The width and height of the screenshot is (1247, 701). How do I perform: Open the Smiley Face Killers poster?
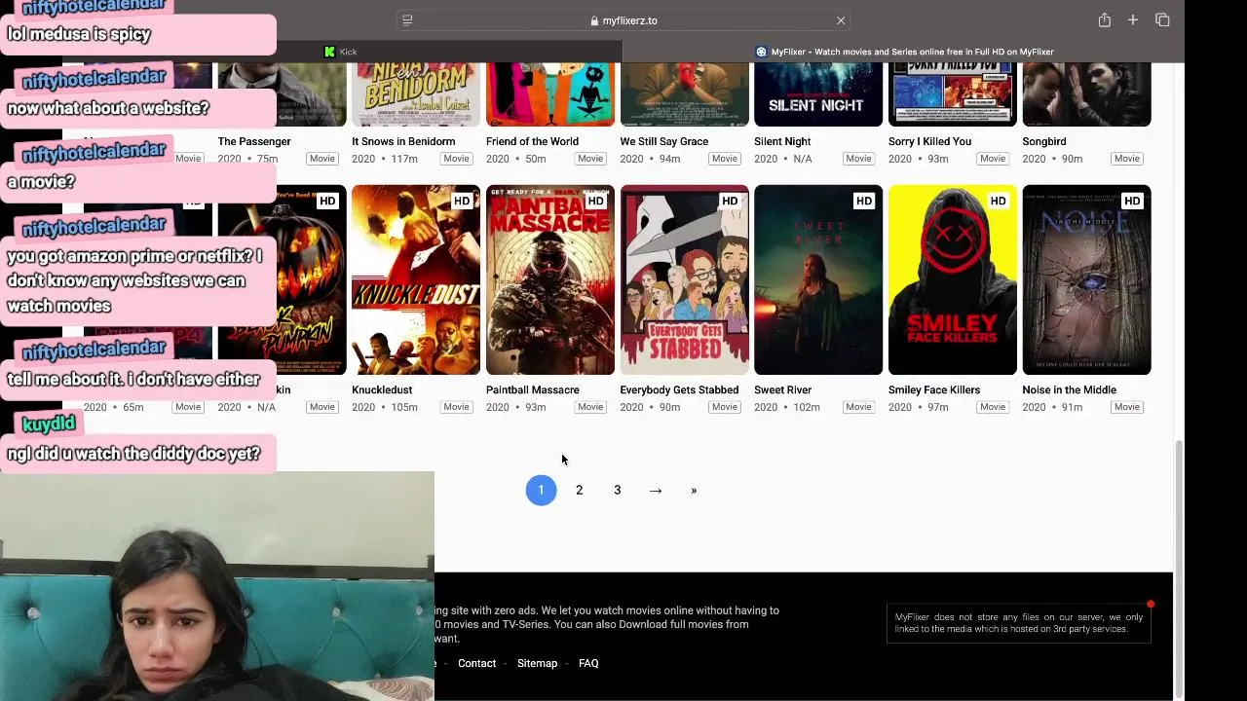pyautogui.click(x=953, y=279)
